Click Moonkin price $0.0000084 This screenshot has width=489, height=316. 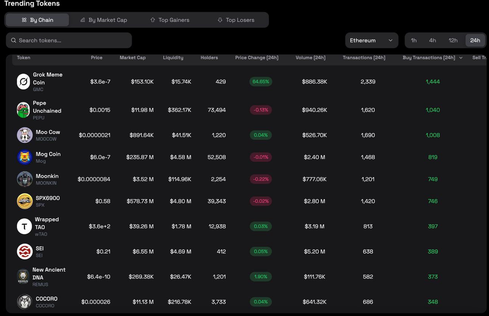94,179
